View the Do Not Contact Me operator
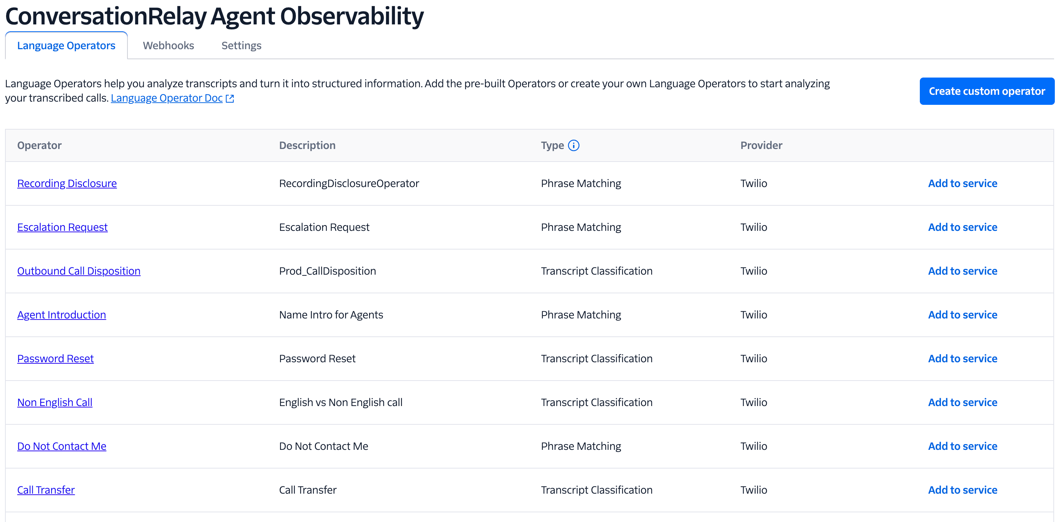 coord(62,446)
